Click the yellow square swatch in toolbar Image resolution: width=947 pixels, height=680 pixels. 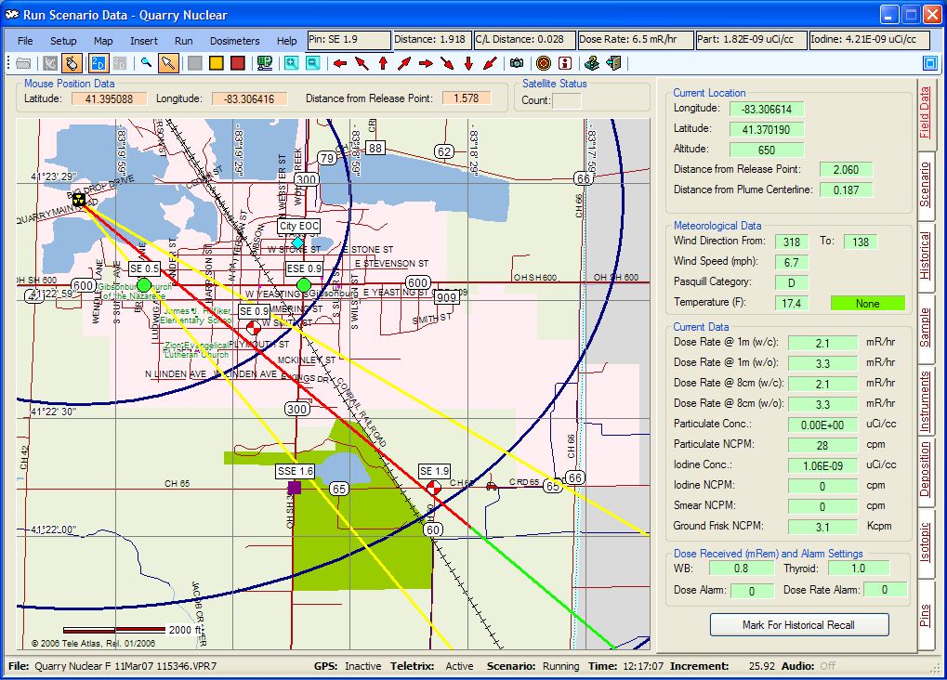point(217,63)
